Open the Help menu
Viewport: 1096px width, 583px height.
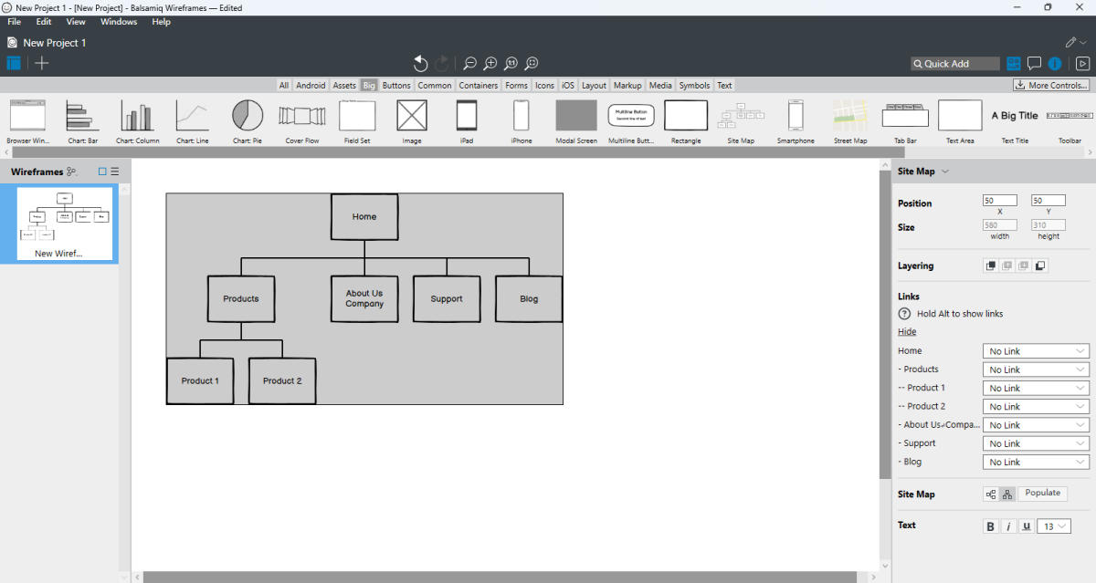pos(161,22)
